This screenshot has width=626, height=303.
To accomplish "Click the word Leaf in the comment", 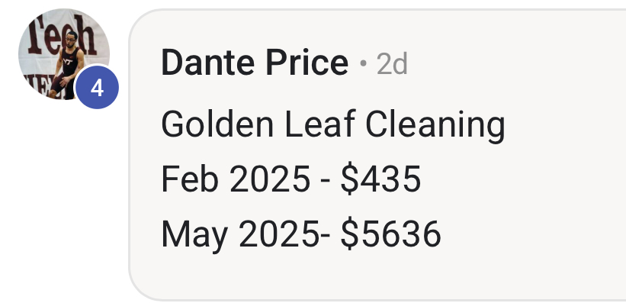I will [319, 124].
